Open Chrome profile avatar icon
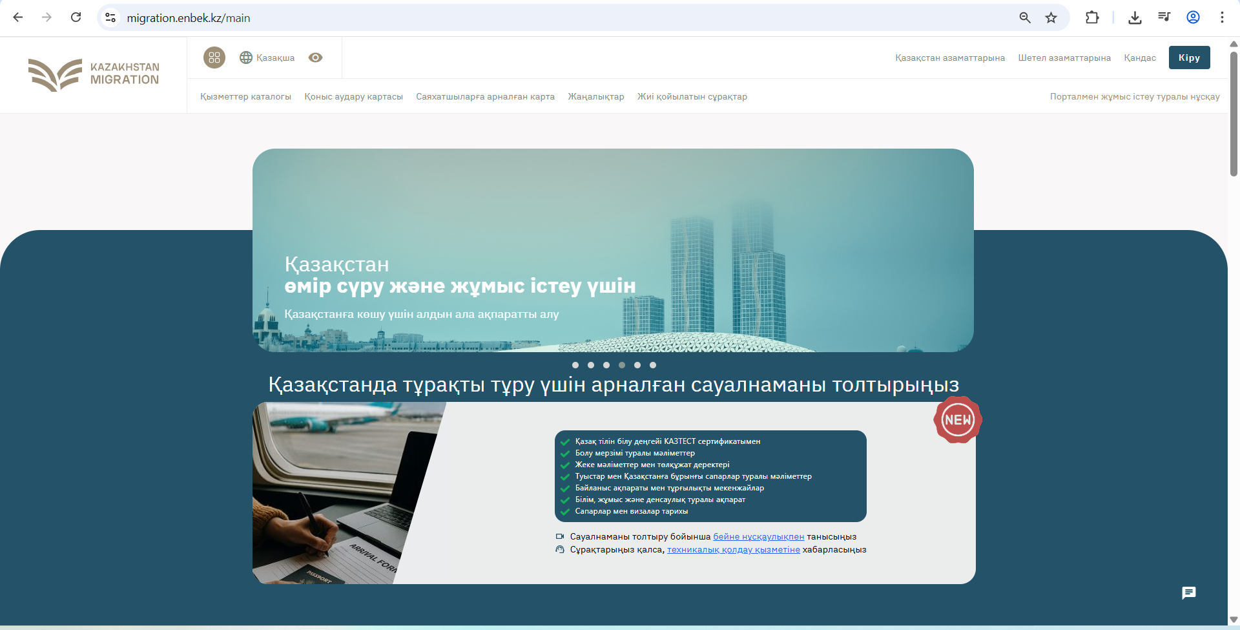The image size is (1240, 630). tap(1193, 17)
